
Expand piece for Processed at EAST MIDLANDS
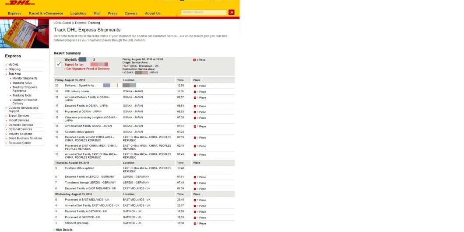pyautogui.click(x=195, y=200)
